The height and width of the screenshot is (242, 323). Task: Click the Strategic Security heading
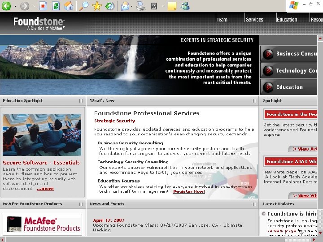click(x=114, y=121)
